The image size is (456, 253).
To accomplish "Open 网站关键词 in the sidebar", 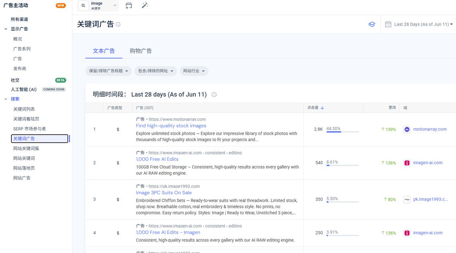I will pos(24,158).
